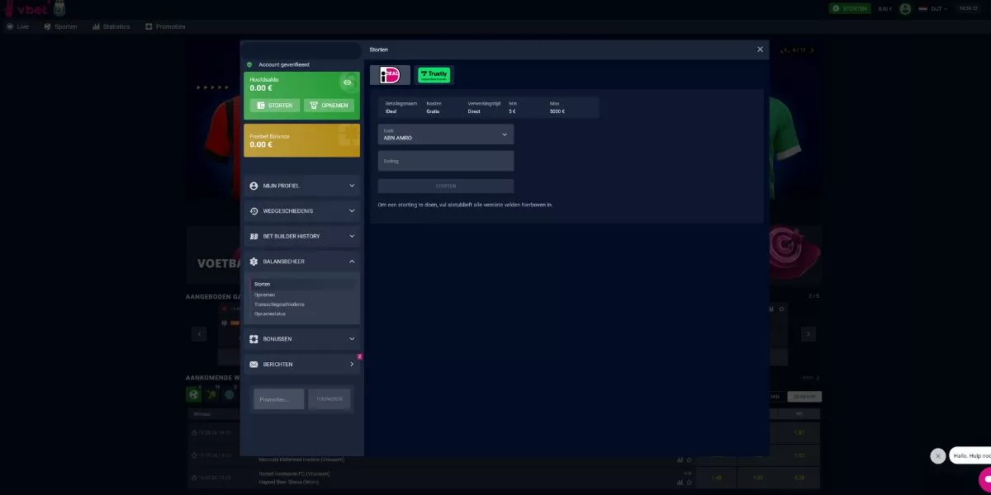The height and width of the screenshot is (495, 991).
Task: Select the Trustly payment method logo
Action: coord(434,75)
